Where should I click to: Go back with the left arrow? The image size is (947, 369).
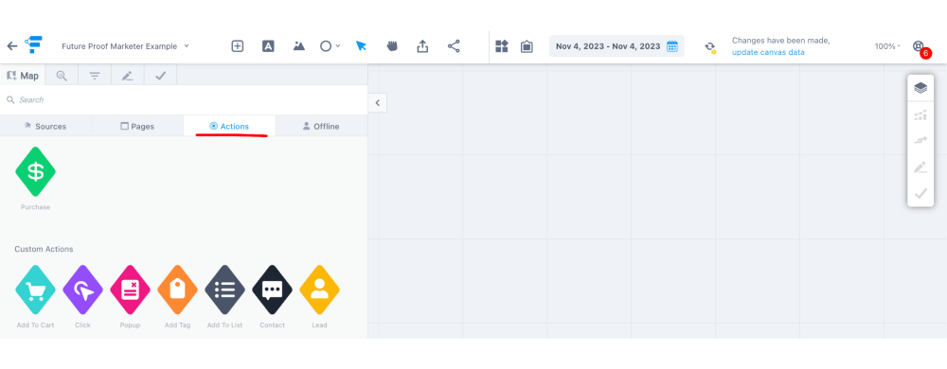pos(12,45)
